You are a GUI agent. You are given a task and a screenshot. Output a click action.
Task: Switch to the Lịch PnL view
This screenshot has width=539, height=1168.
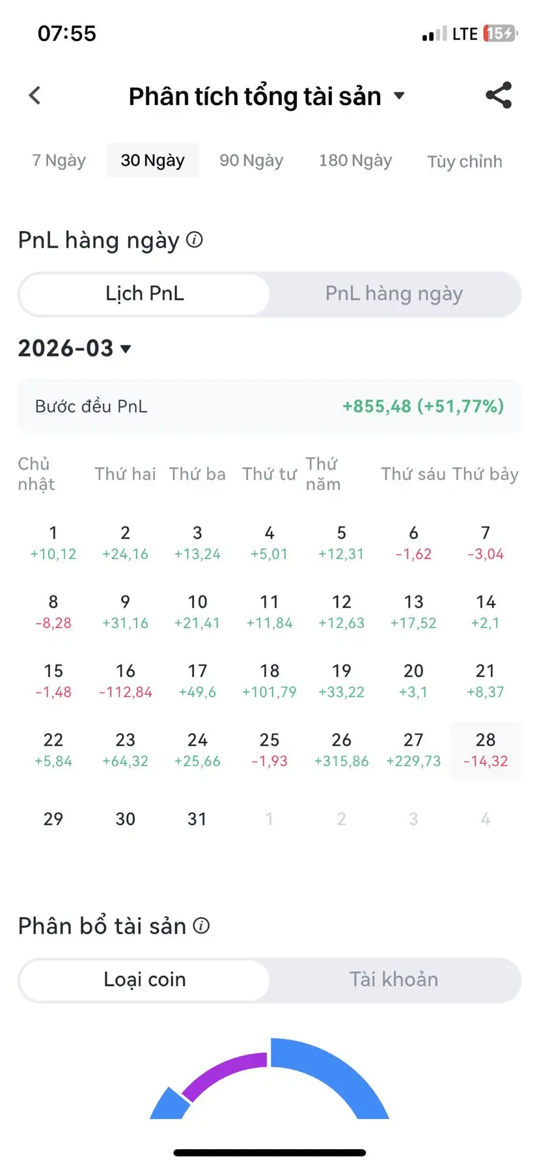[145, 294]
